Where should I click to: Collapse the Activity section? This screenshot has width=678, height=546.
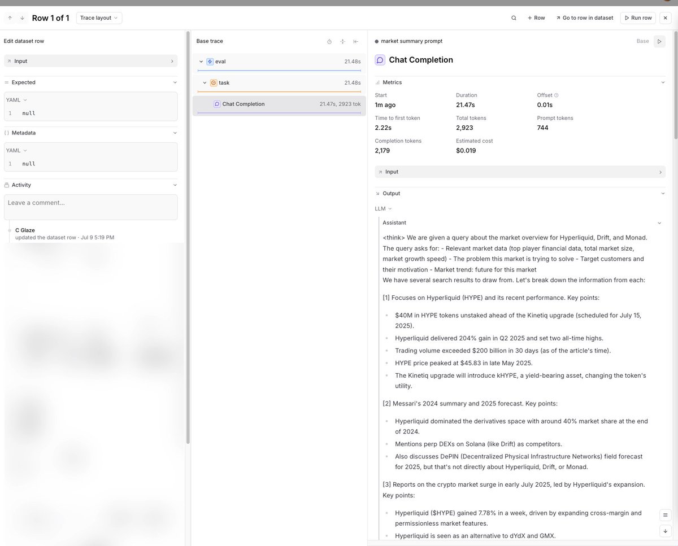[175, 185]
